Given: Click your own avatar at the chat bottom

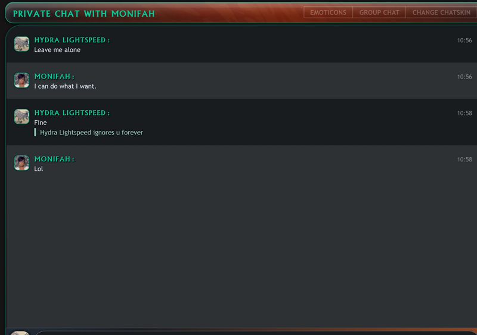Looking at the screenshot, I should pyautogui.click(x=20, y=333).
